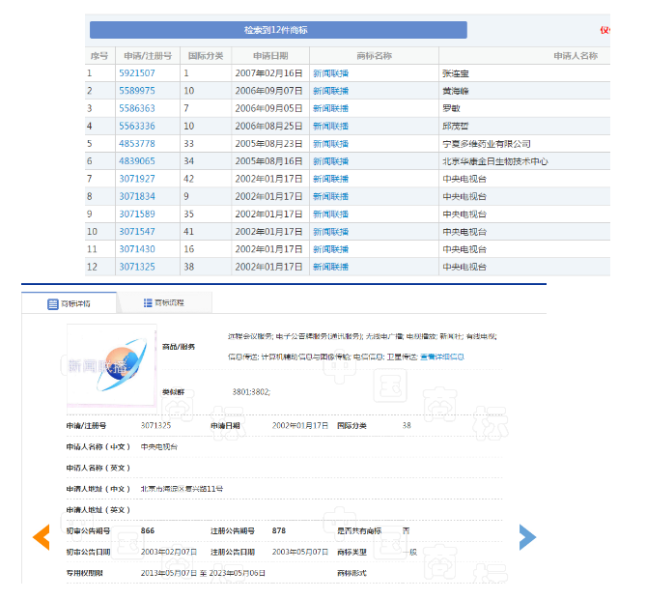Open registration number 5563336
This screenshot has height=599, width=647.
(137, 126)
